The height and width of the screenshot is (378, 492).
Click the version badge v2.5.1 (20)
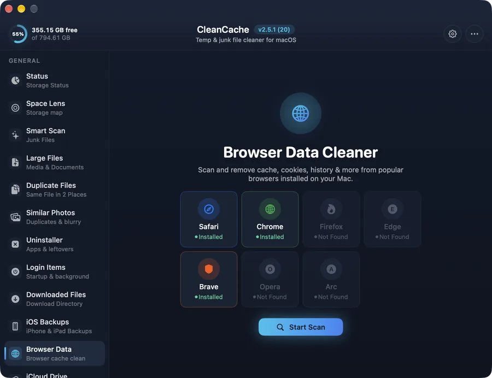(x=274, y=29)
